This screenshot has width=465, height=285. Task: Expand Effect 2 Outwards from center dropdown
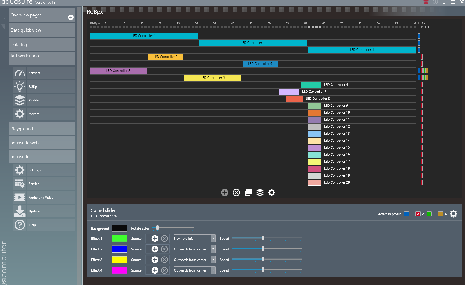point(213,249)
